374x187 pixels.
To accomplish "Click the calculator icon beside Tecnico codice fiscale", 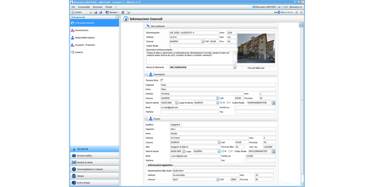I will coord(274,151).
